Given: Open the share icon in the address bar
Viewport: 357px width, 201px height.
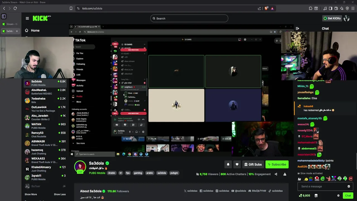Looking at the screenshot, I should [x=259, y=8].
